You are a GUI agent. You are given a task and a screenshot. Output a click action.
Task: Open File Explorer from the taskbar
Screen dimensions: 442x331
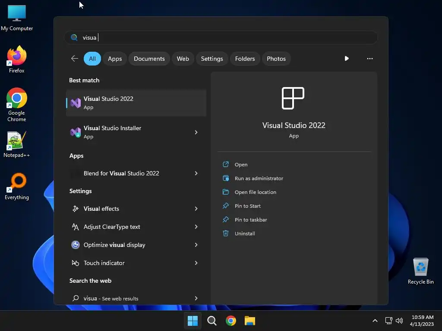250,321
